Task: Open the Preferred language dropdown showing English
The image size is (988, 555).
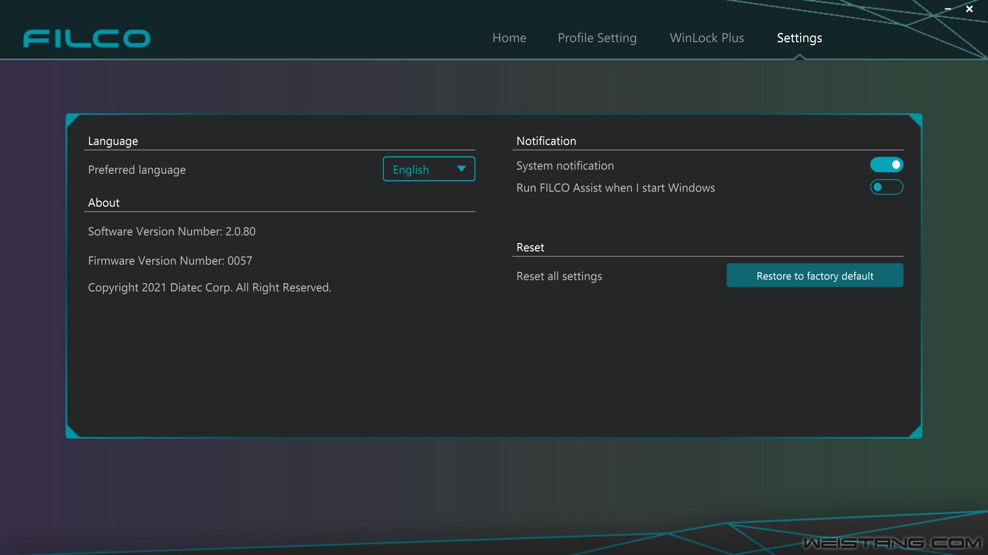Action: point(429,169)
